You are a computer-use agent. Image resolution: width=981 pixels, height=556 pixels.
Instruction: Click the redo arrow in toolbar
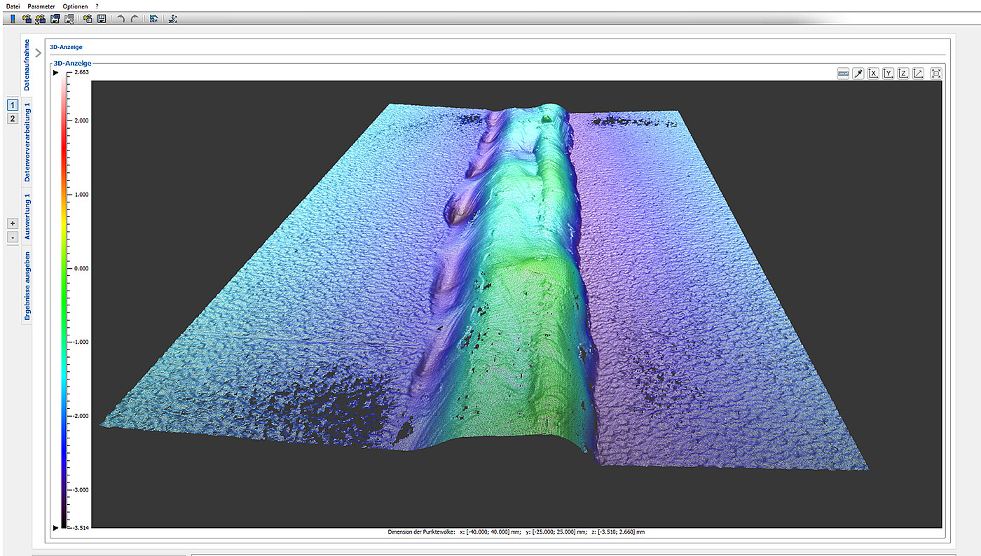135,18
